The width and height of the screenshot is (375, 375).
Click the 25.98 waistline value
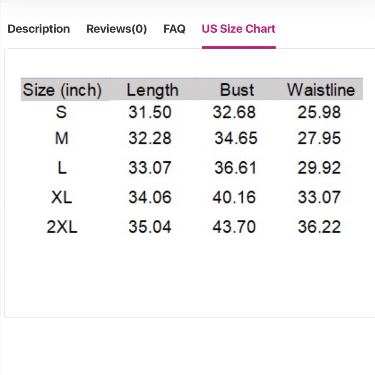319,112
